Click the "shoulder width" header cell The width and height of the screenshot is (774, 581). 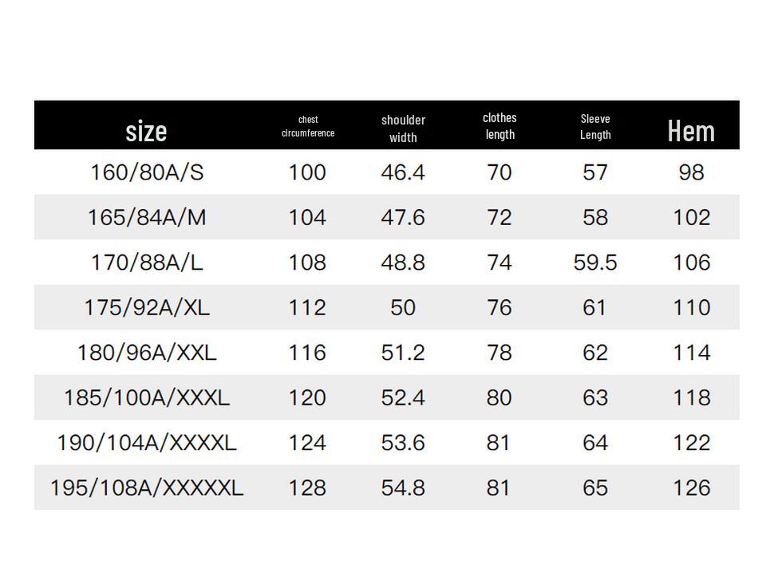coord(403,128)
